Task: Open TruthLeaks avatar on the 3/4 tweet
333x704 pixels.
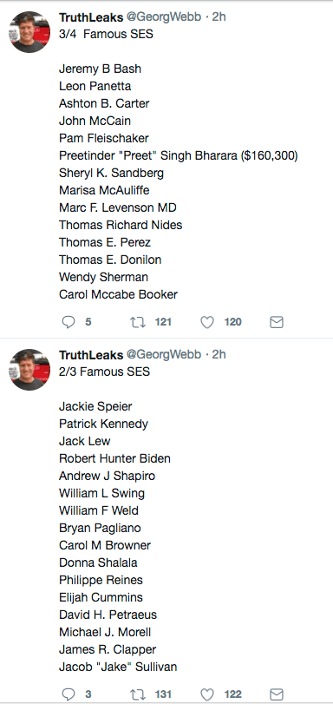Action: click(x=29, y=32)
